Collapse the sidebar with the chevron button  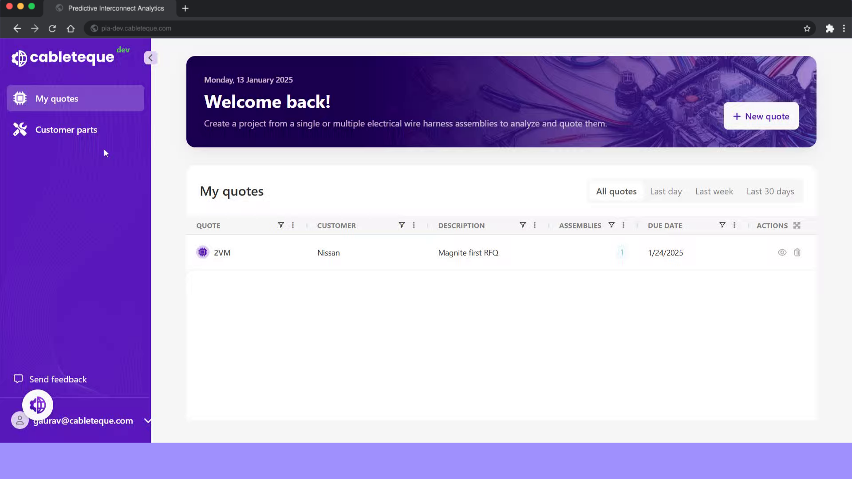click(x=150, y=58)
